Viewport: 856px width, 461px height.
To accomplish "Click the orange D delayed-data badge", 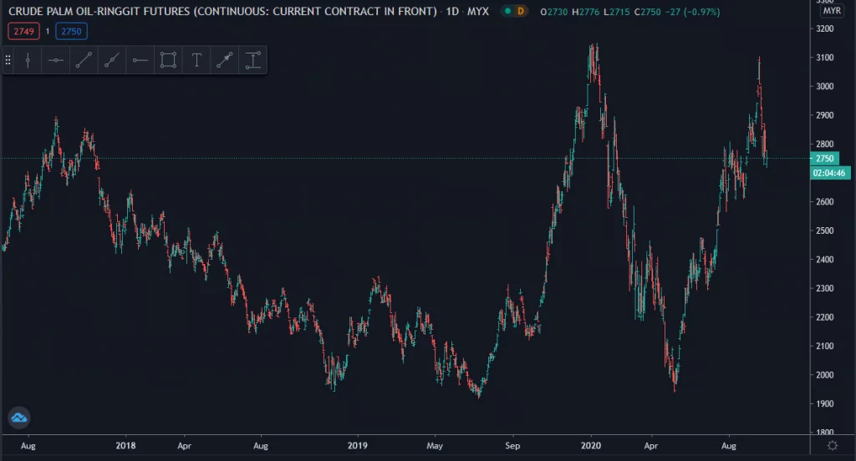I will 521,11.
